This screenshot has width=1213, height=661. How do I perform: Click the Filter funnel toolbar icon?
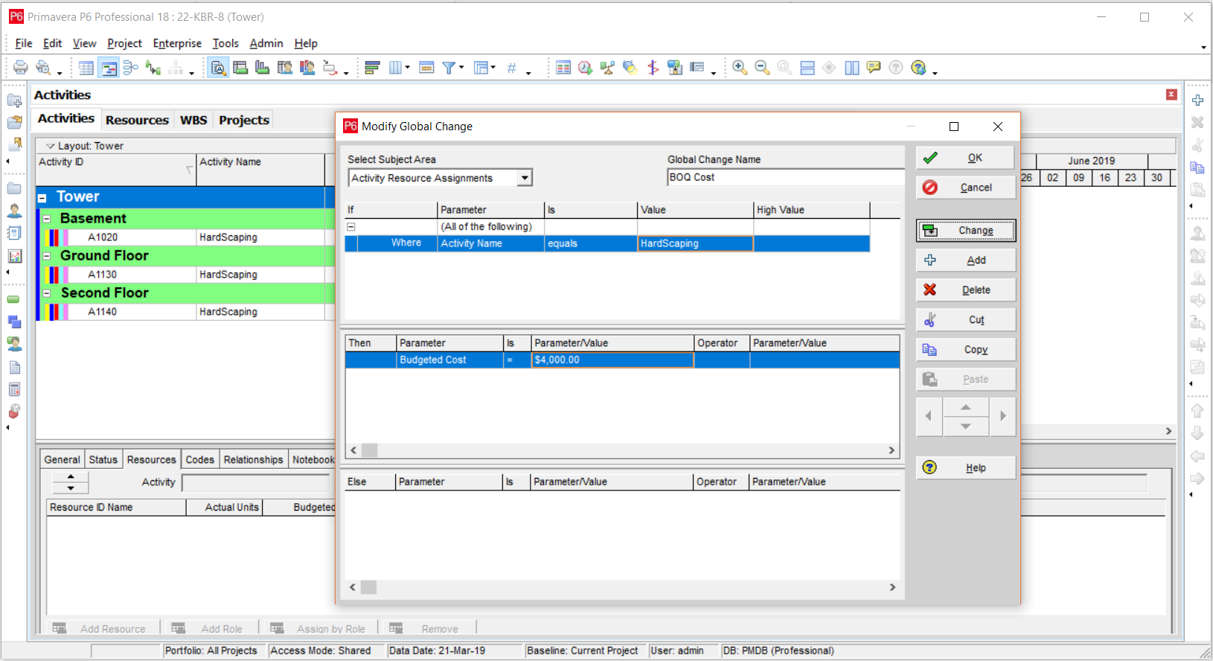click(449, 68)
